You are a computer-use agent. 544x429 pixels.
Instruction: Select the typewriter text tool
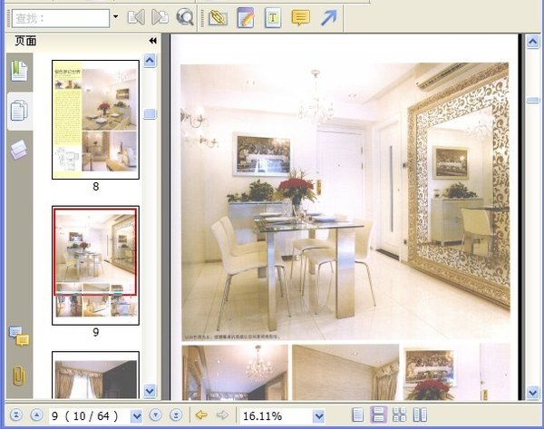coord(272,17)
